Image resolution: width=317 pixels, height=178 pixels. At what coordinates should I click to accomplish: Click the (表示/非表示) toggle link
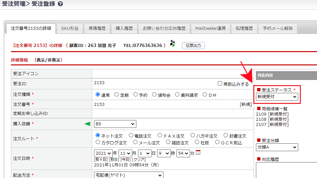click(x=48, y=60)
